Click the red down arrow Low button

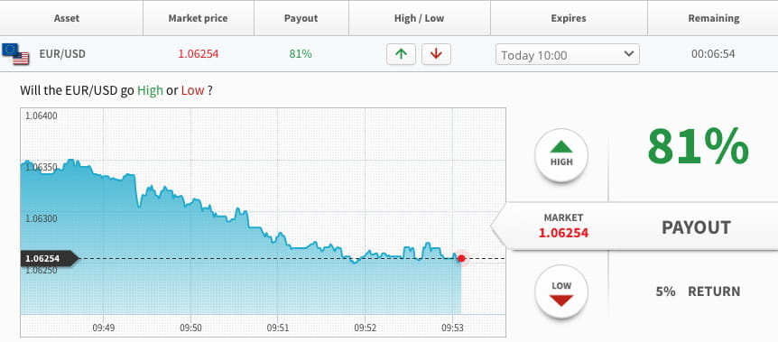point(436,54)
